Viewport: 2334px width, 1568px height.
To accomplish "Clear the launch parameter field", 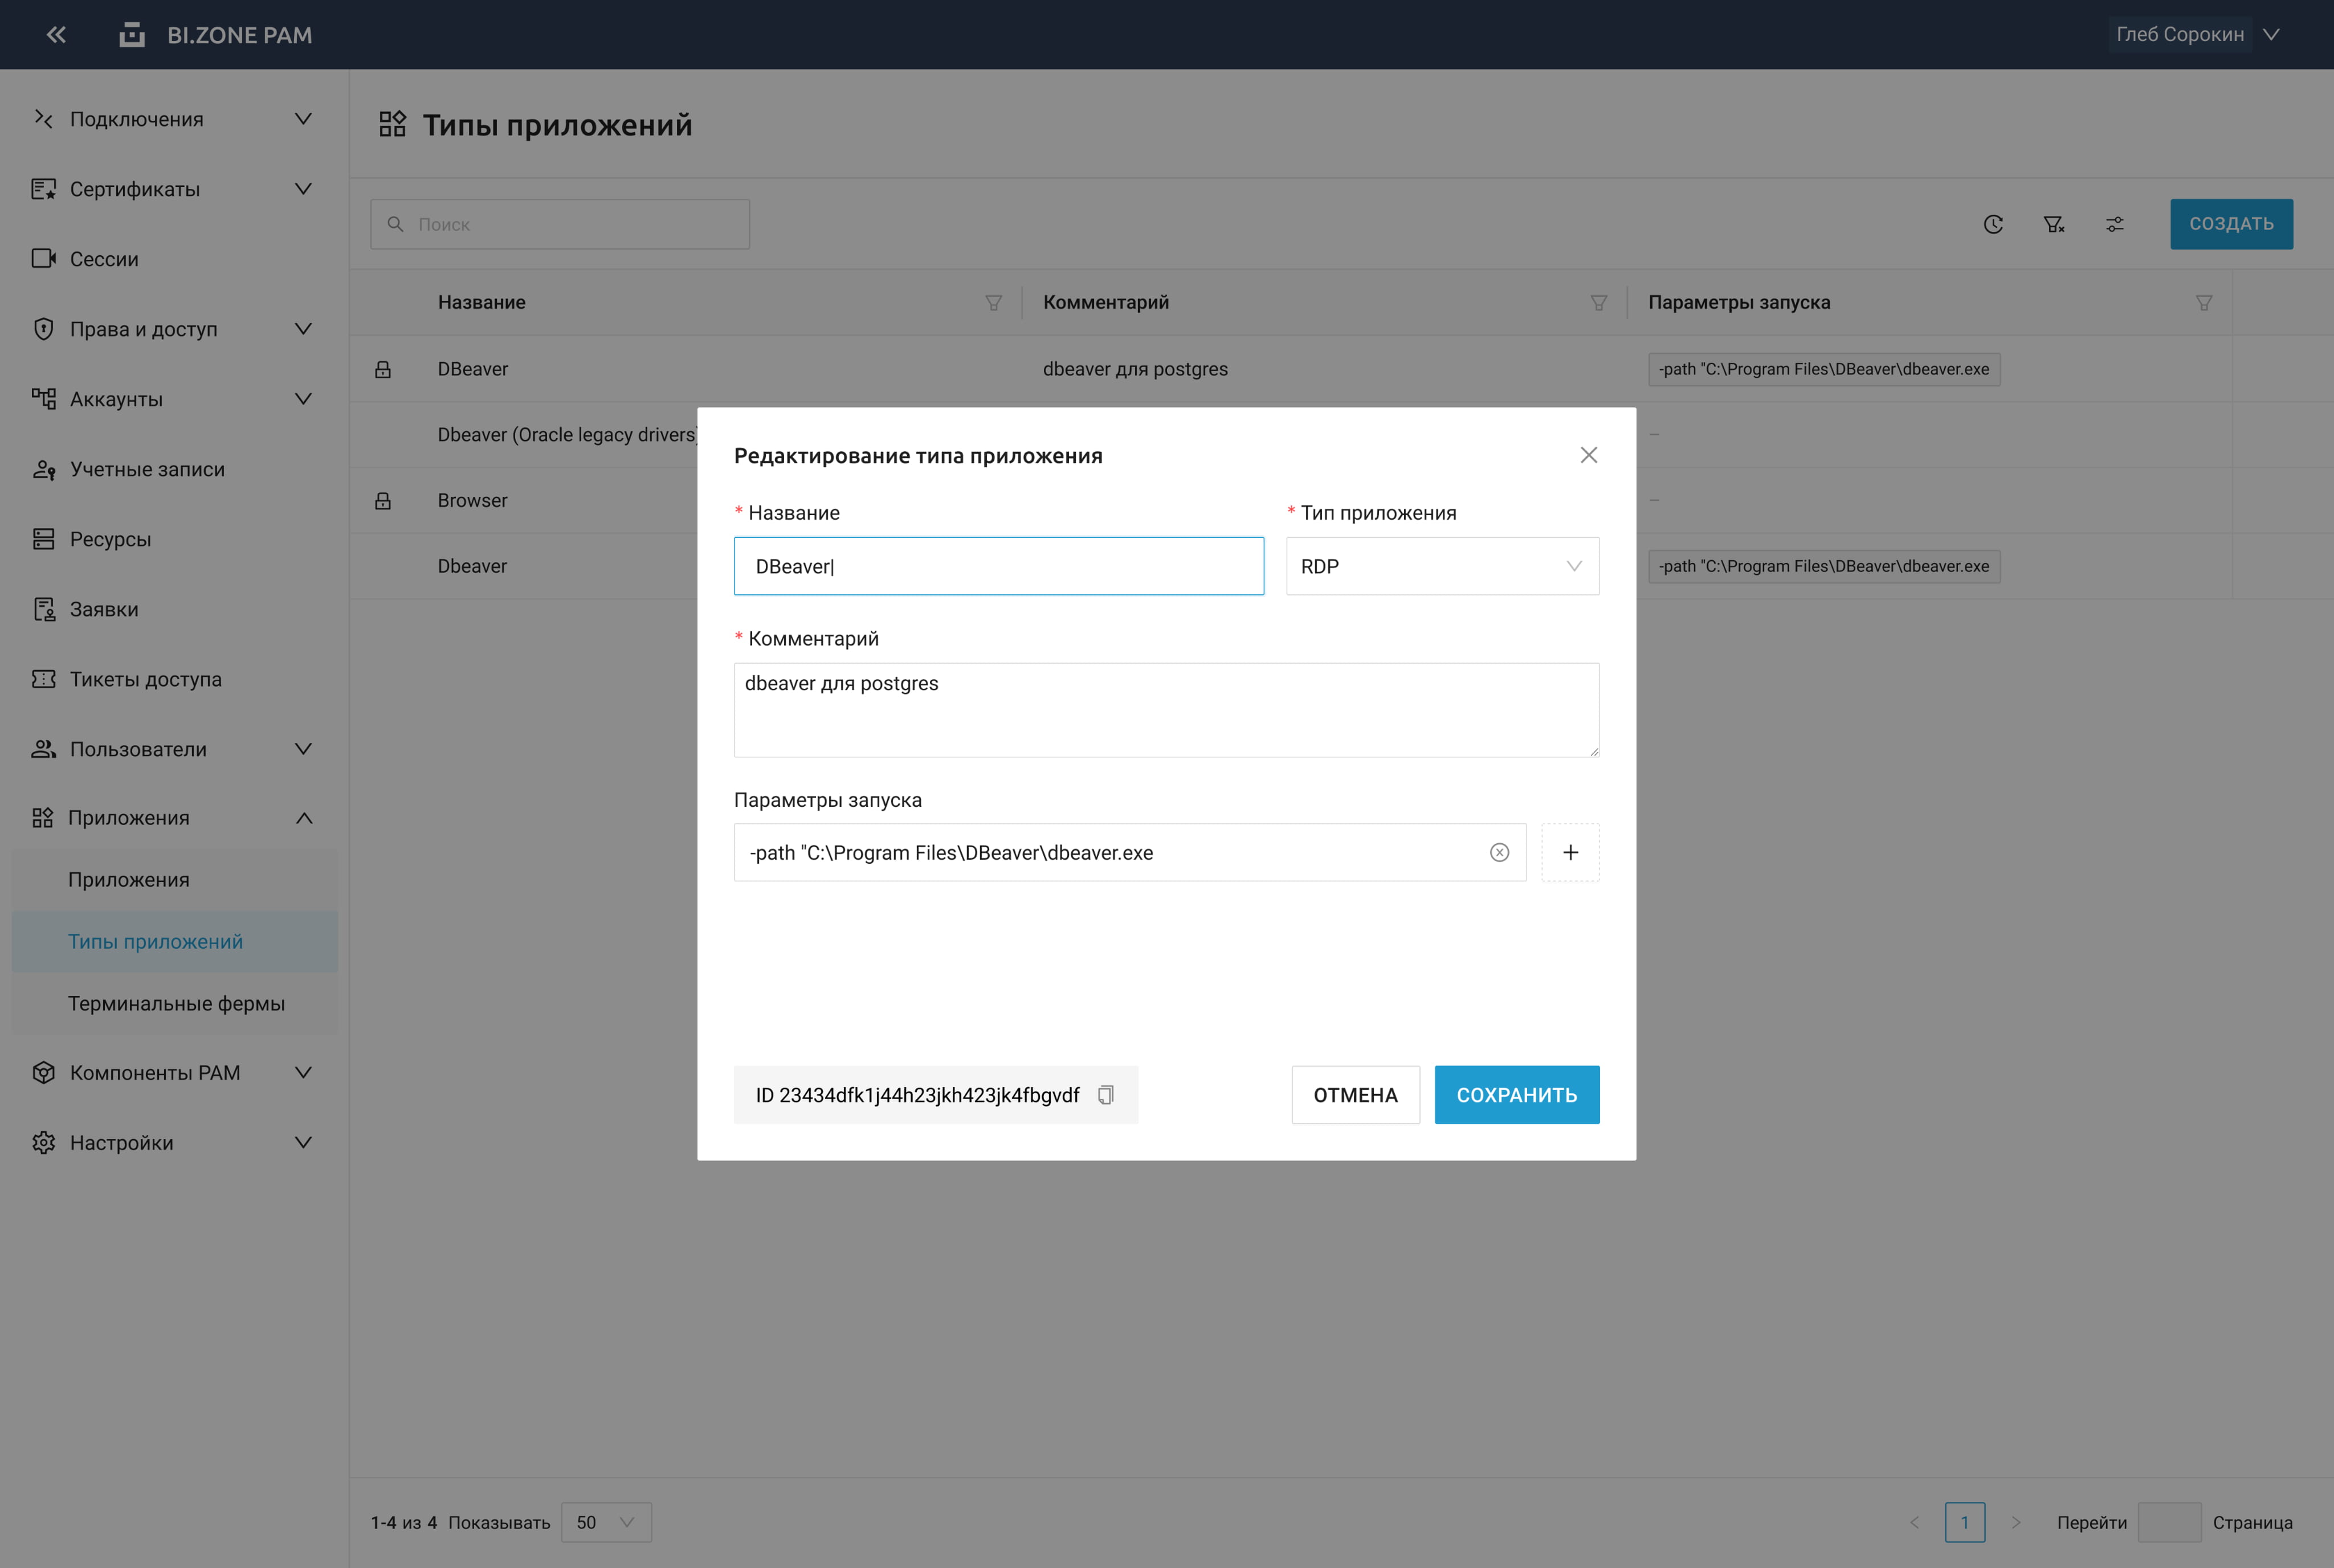I will [x=1499, y=853].
